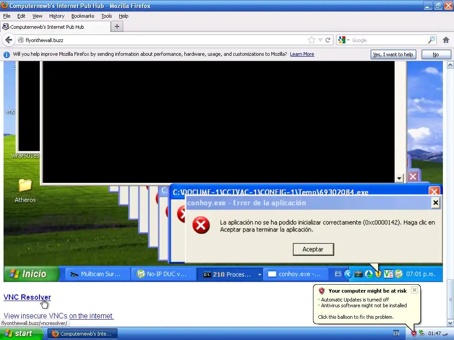Click the info icon in notification bar

(7, 54)
